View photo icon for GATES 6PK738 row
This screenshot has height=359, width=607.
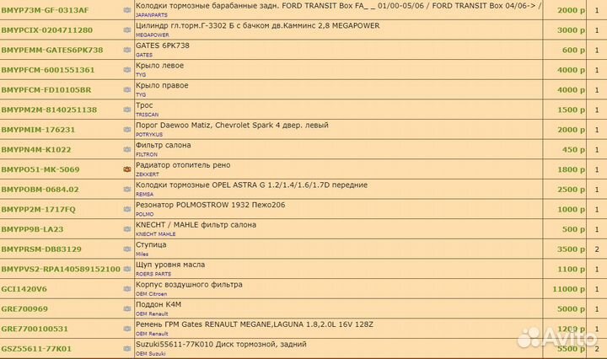pyautogui.click(x=127, y=50)
